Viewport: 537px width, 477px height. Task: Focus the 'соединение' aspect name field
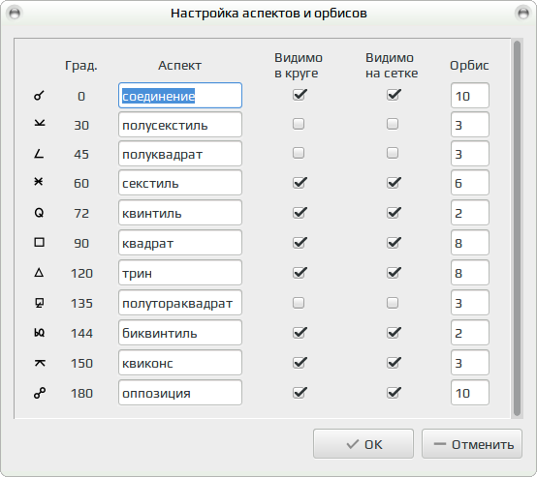tap(180, 96)
